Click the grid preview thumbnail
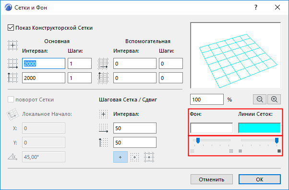289x190 pixels. [236, 56]
